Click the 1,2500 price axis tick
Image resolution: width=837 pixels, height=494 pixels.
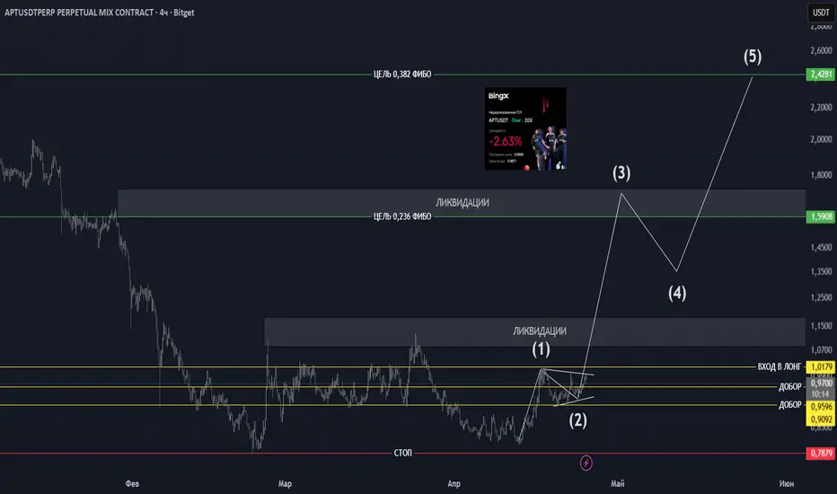[x=821, y=297]
